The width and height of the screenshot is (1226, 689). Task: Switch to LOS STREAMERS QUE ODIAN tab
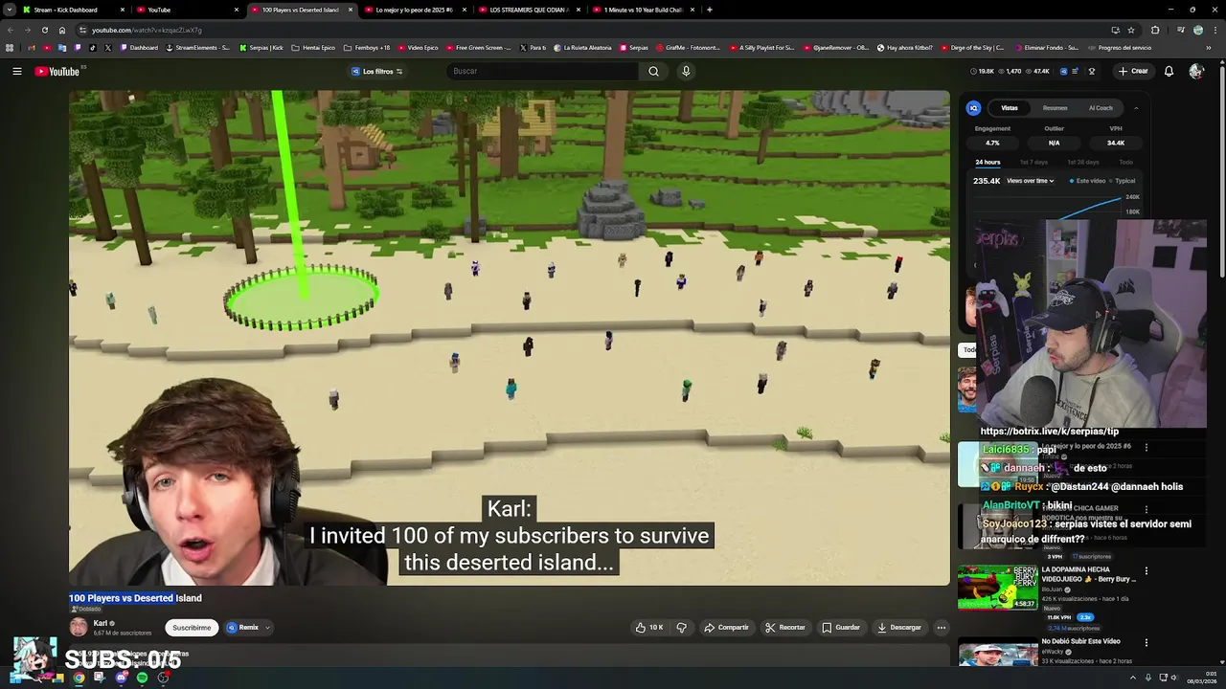point(528,10)
